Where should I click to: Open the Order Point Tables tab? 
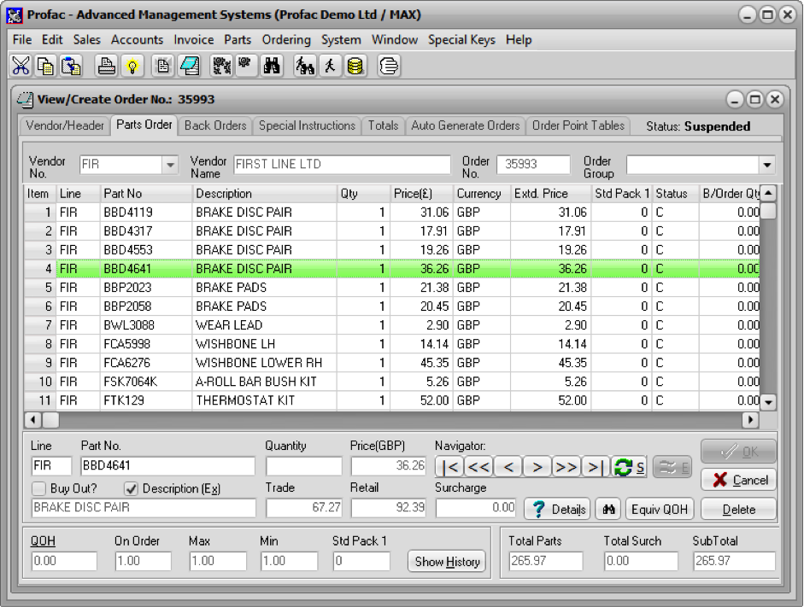[578, 126]
